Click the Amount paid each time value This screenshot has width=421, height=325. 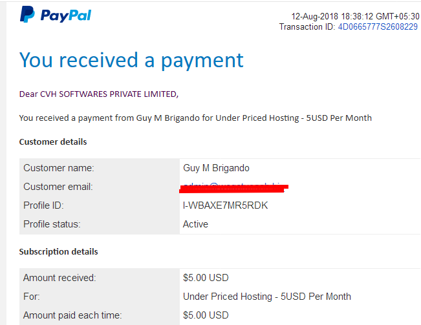click(206, 315)
